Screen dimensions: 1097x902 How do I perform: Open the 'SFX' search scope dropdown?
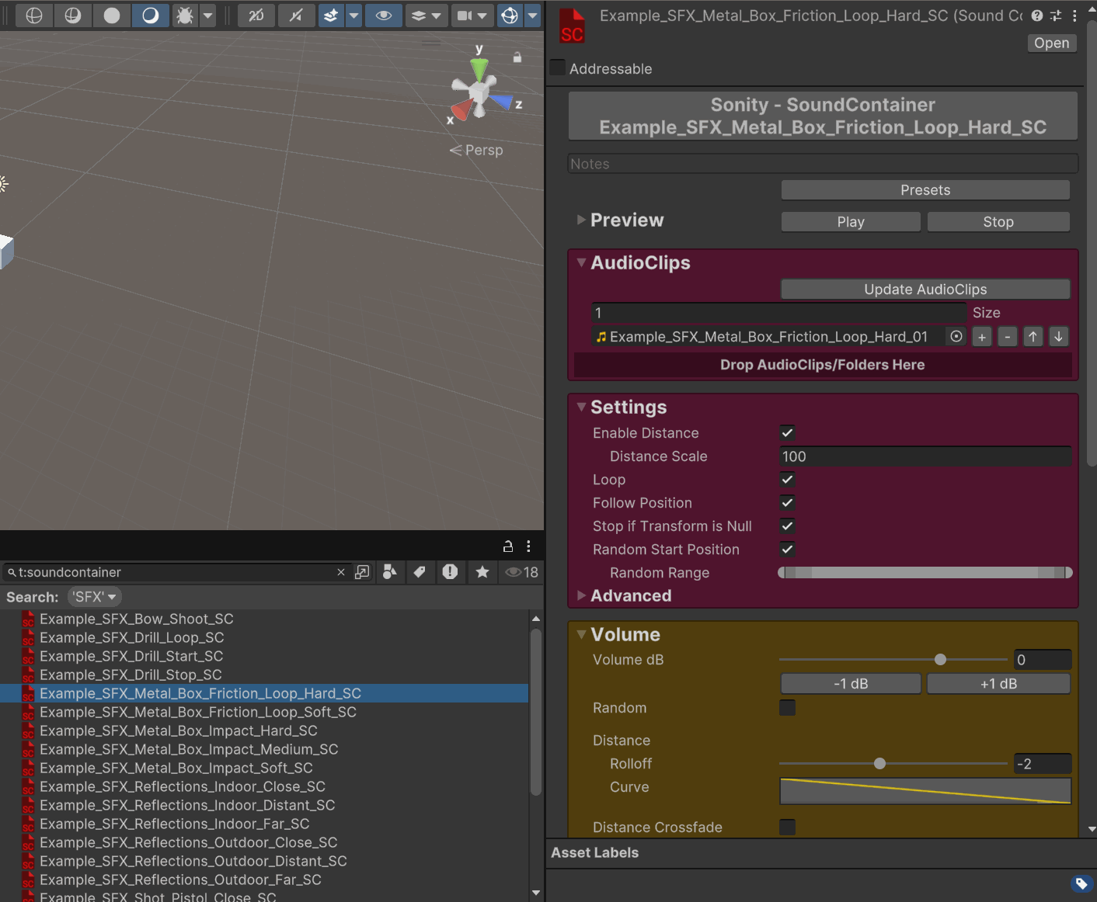(95, 597)
